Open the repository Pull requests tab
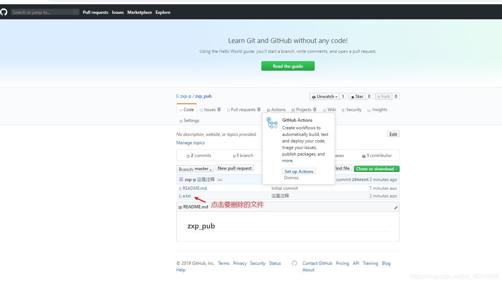This screenshot has height=283, width=502. pyautogui.click(x=244, y=110)
